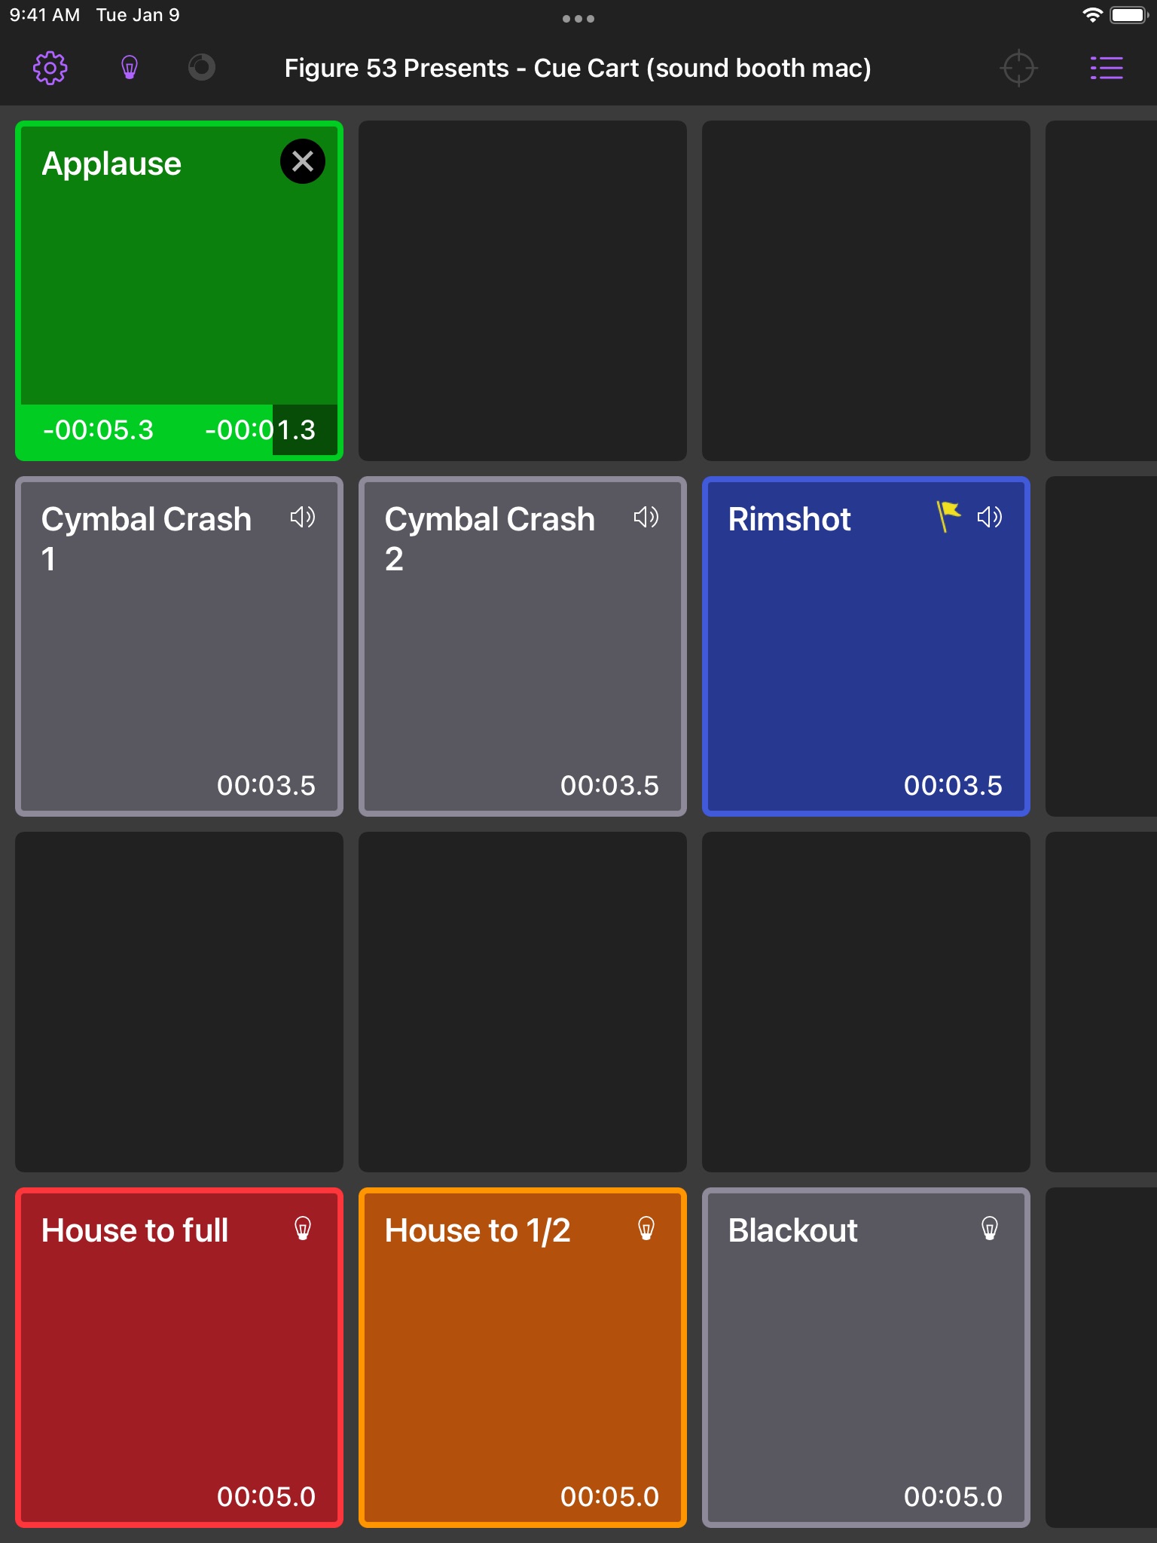This screenshot has width=1157, height=1543.
Task: Tap the bulb icon on Blackout
Action: click(x=990, y=1228)
